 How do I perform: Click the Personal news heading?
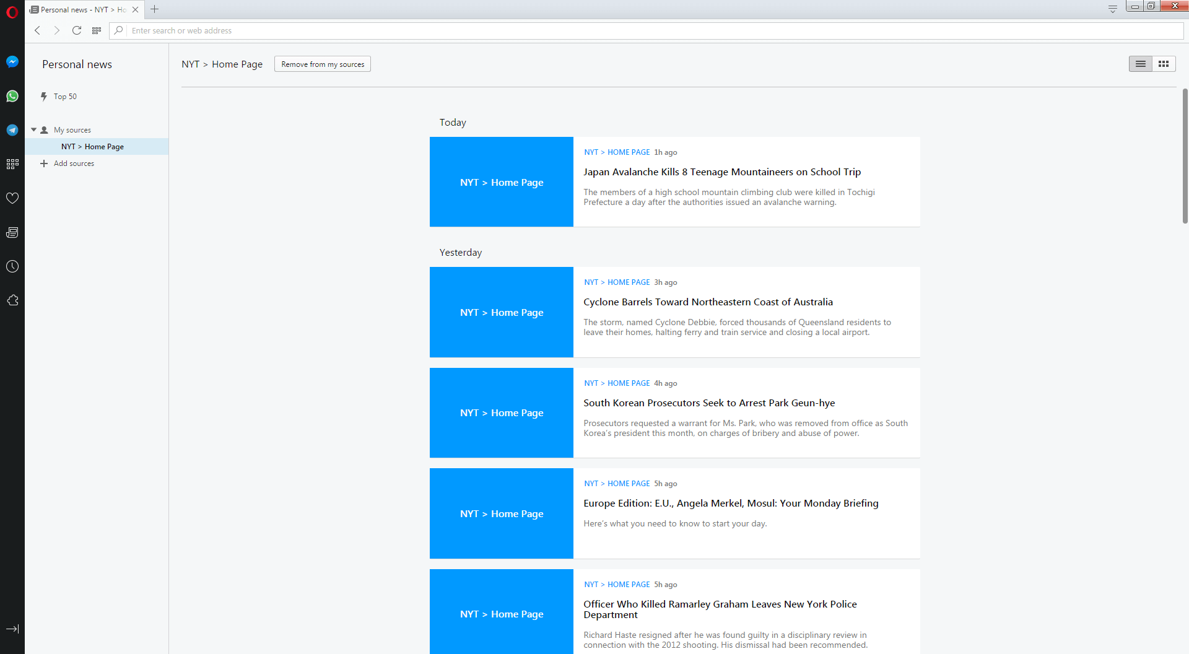(x=77, y=64)
